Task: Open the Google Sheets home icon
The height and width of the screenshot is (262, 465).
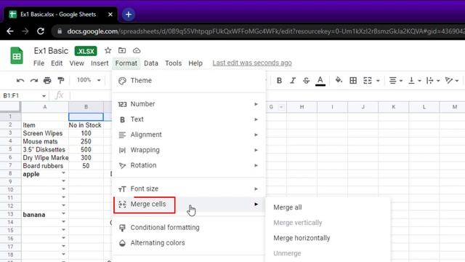Action: 17,55
